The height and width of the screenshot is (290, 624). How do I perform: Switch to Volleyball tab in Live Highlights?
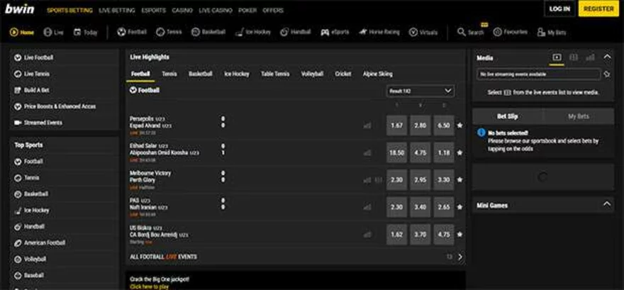point(312,74)
